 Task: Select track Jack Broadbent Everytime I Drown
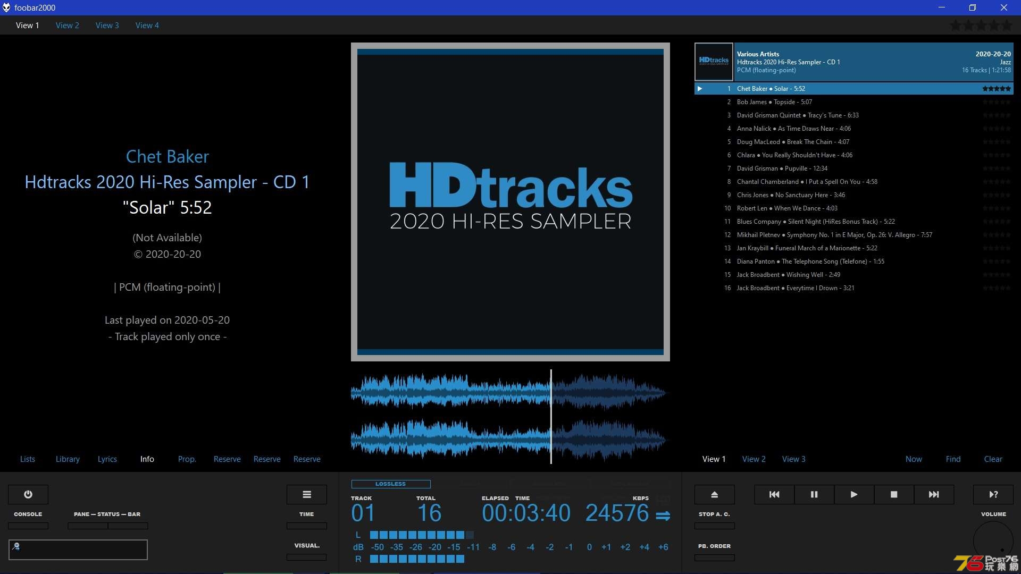click(854, 288)
